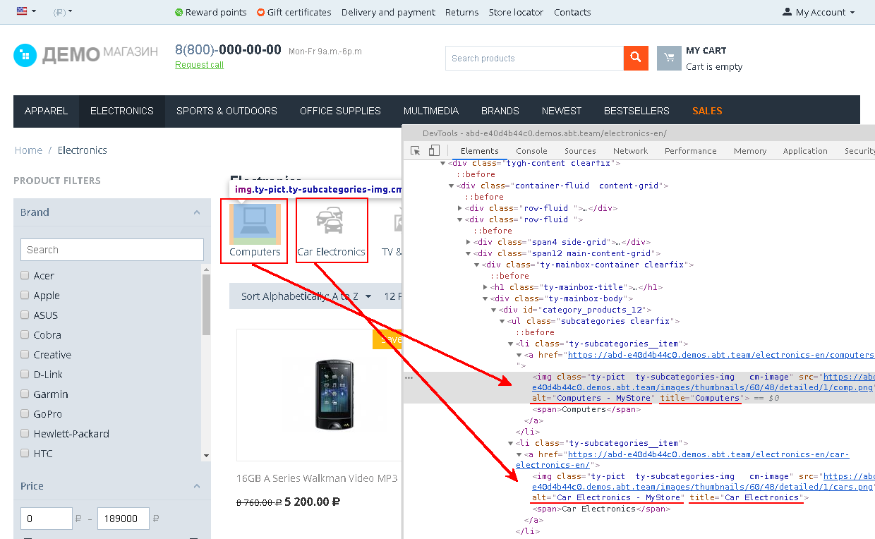Toggle the DevTools device toolbar icon
The height and width of the screenshot is (539, 875).
tap(434, 151)
